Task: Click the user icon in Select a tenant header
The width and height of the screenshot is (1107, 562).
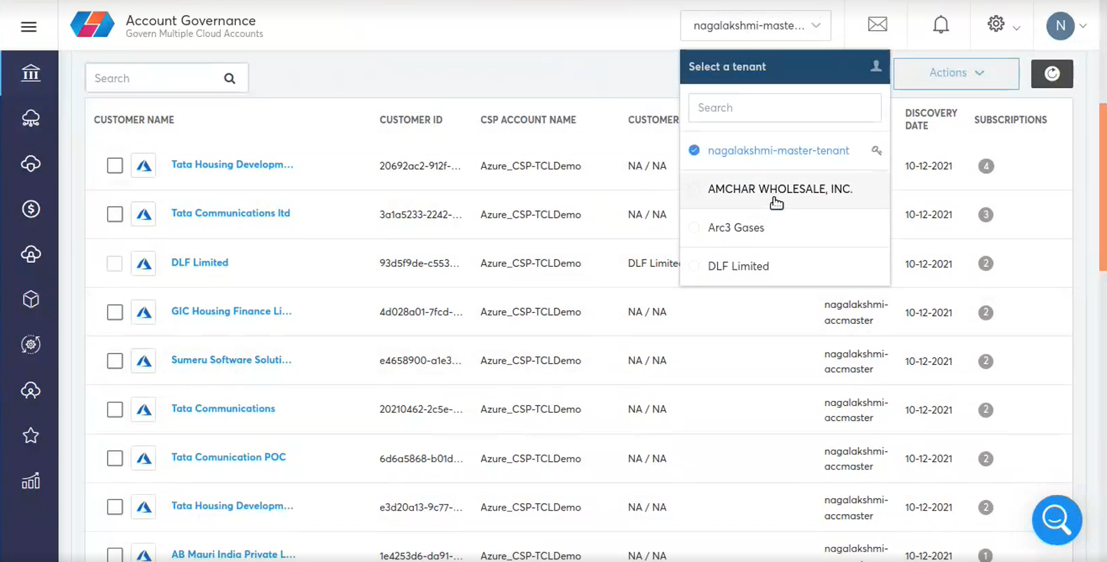Action: (876, 66)
